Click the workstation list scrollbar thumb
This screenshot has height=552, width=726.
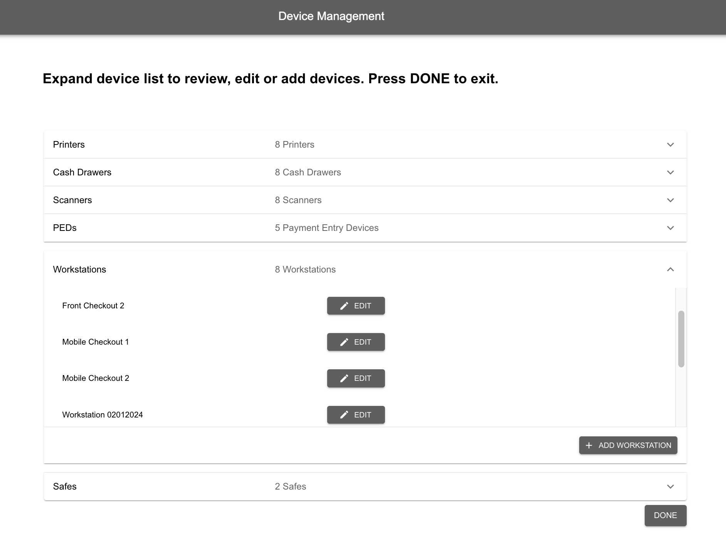click(x=681, y=339)
